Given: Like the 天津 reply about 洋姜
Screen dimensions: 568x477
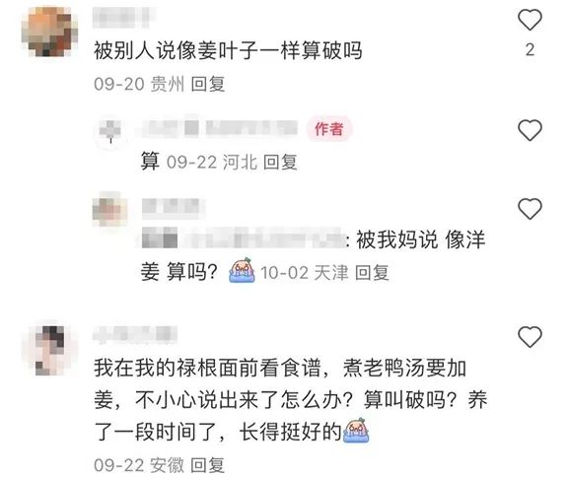Looking at the screenshot, I should point(530,209).
